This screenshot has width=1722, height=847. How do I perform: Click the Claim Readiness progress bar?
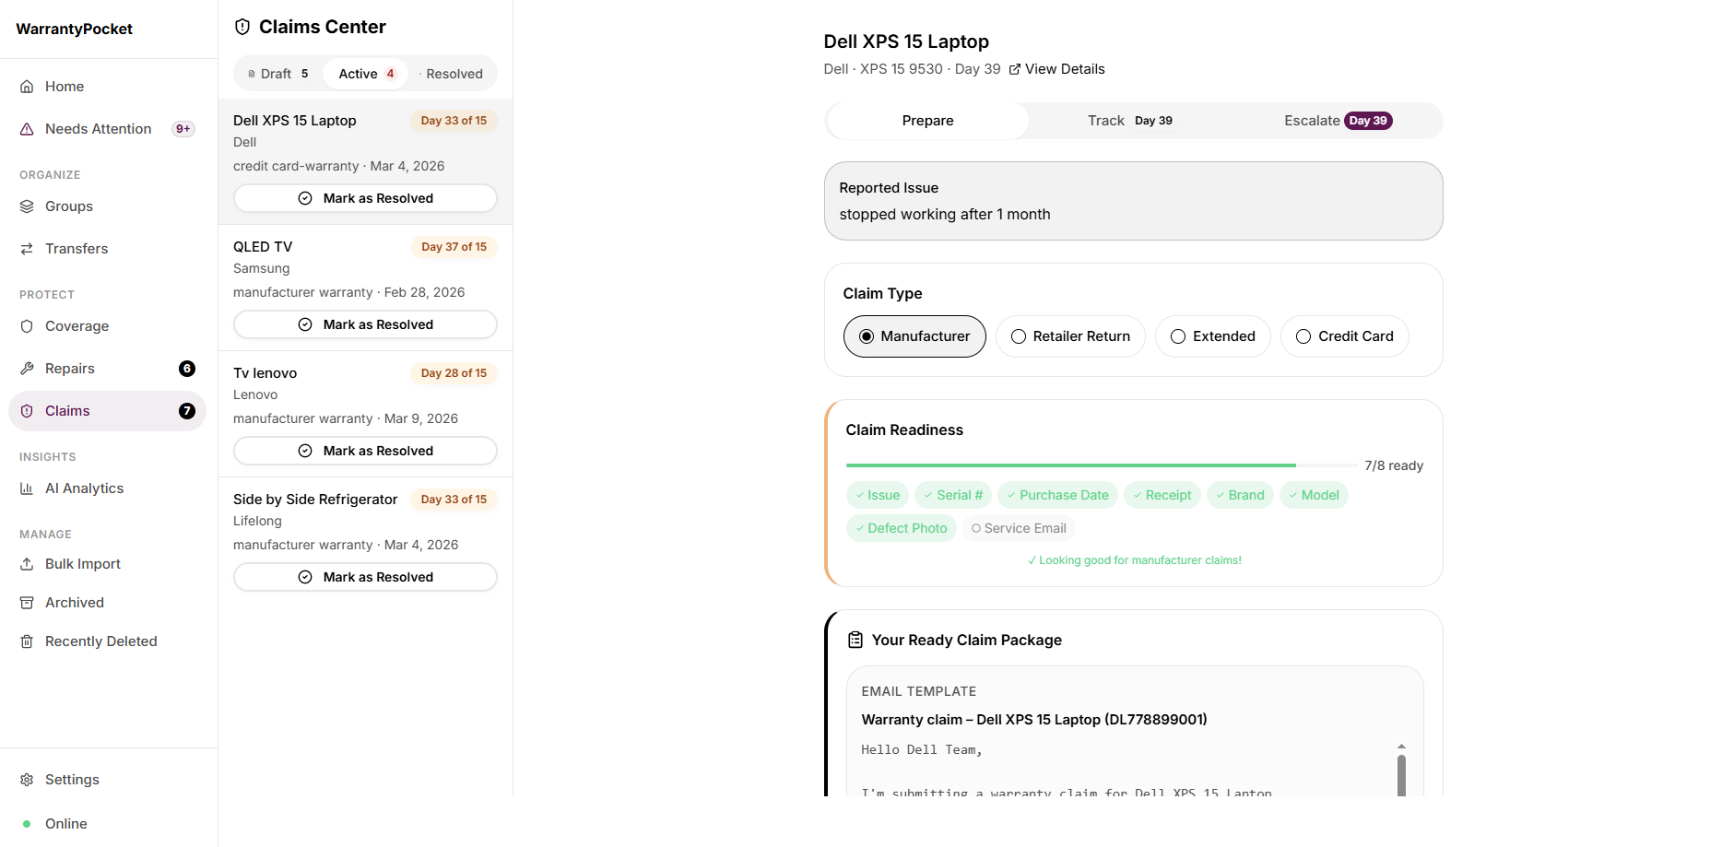1101,465
